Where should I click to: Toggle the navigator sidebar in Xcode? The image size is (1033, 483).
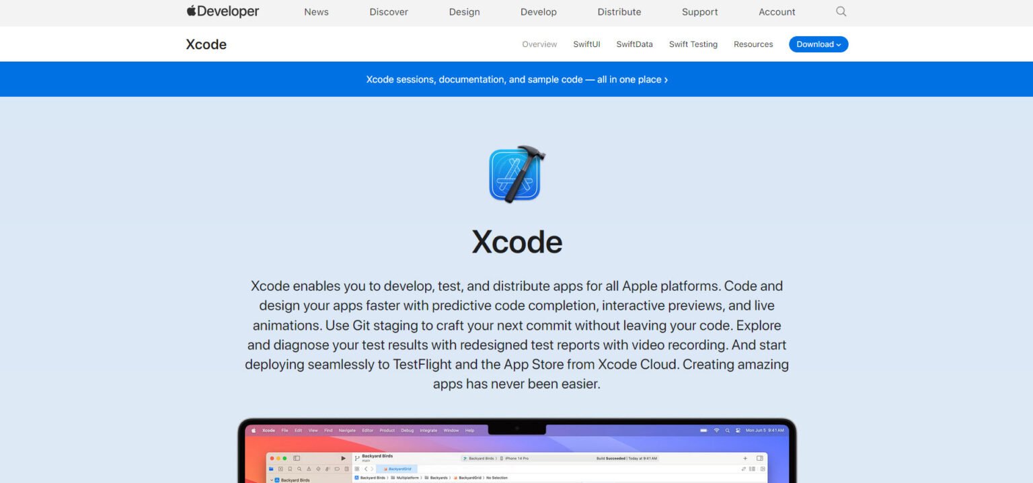[296, 457]
